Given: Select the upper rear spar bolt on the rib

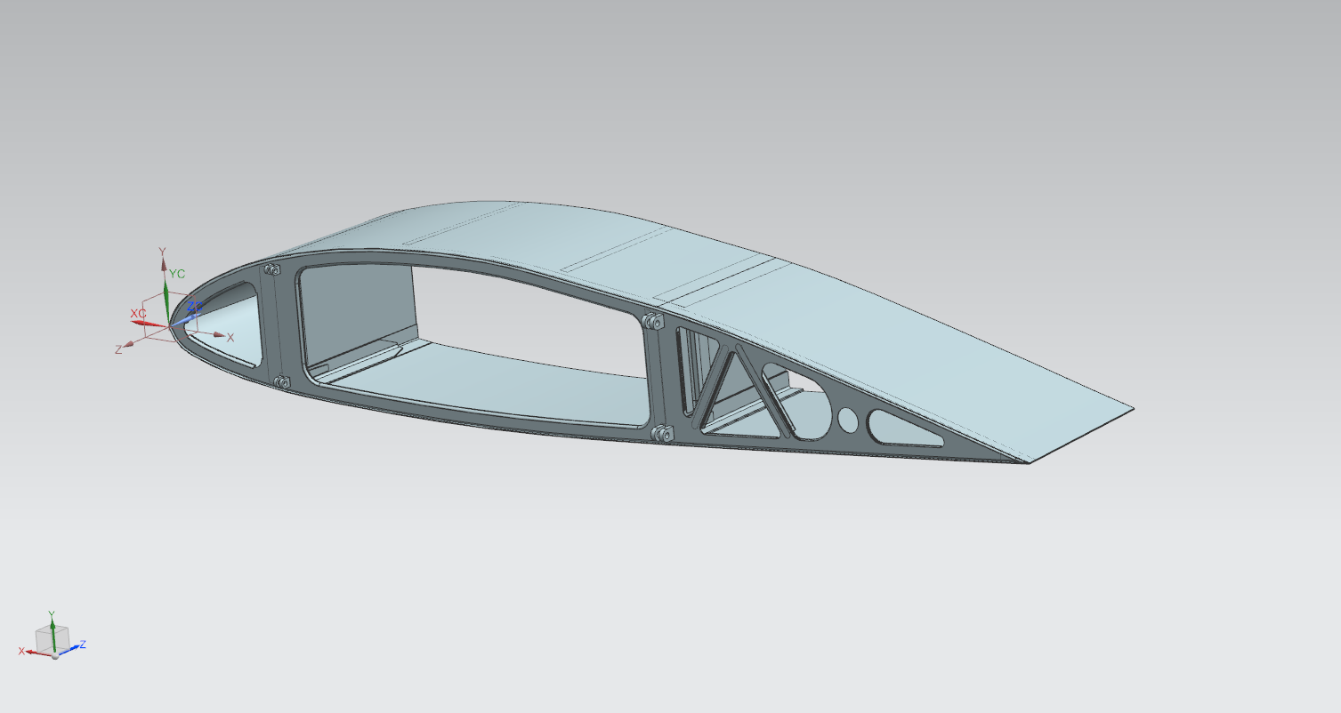Looking at the screenshot, I should 653,321.
